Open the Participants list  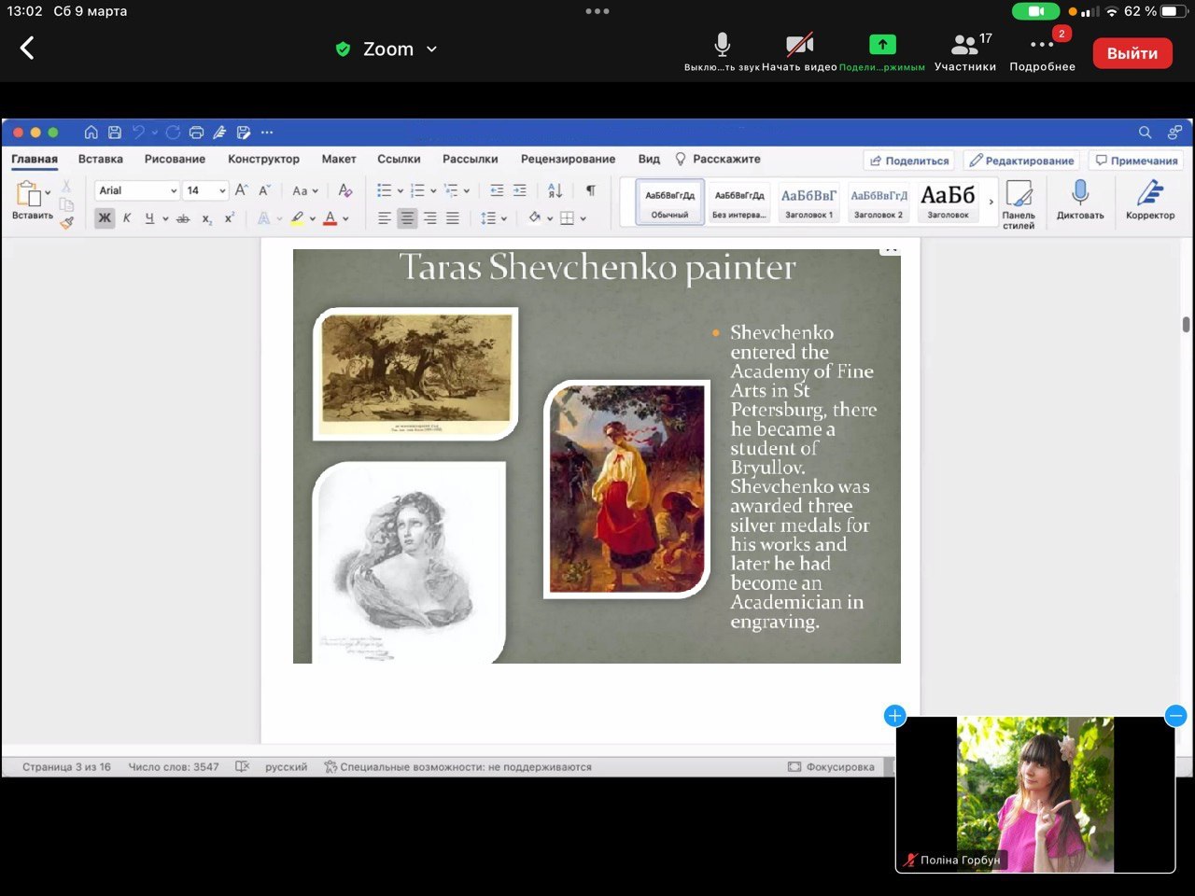[965, 52]
